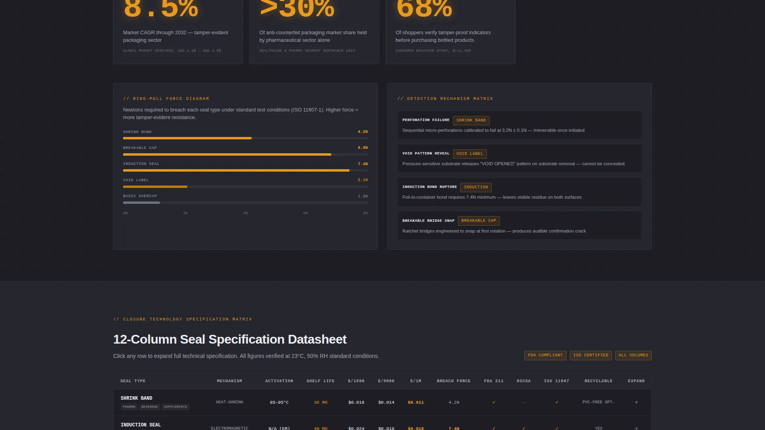
Task: Click the Induction Seal seal type name
Action: coord(141,425)
